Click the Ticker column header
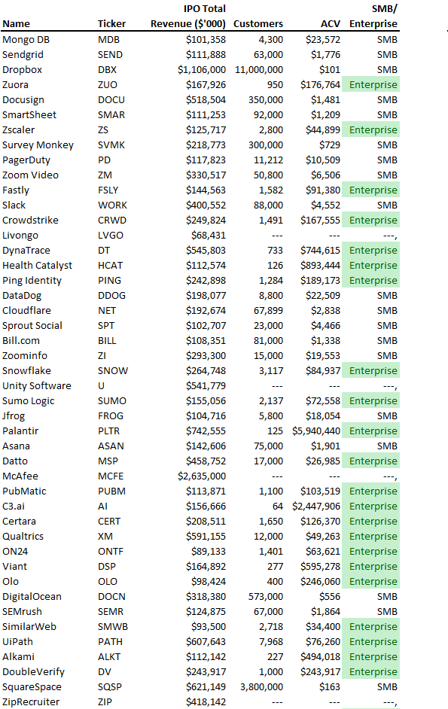The height and width of the screenshot is (709, 448). [x=111, y=24]
